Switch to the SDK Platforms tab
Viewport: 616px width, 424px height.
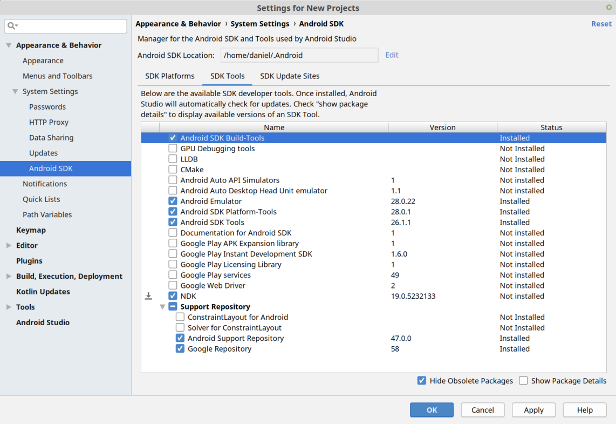(170, 76)
